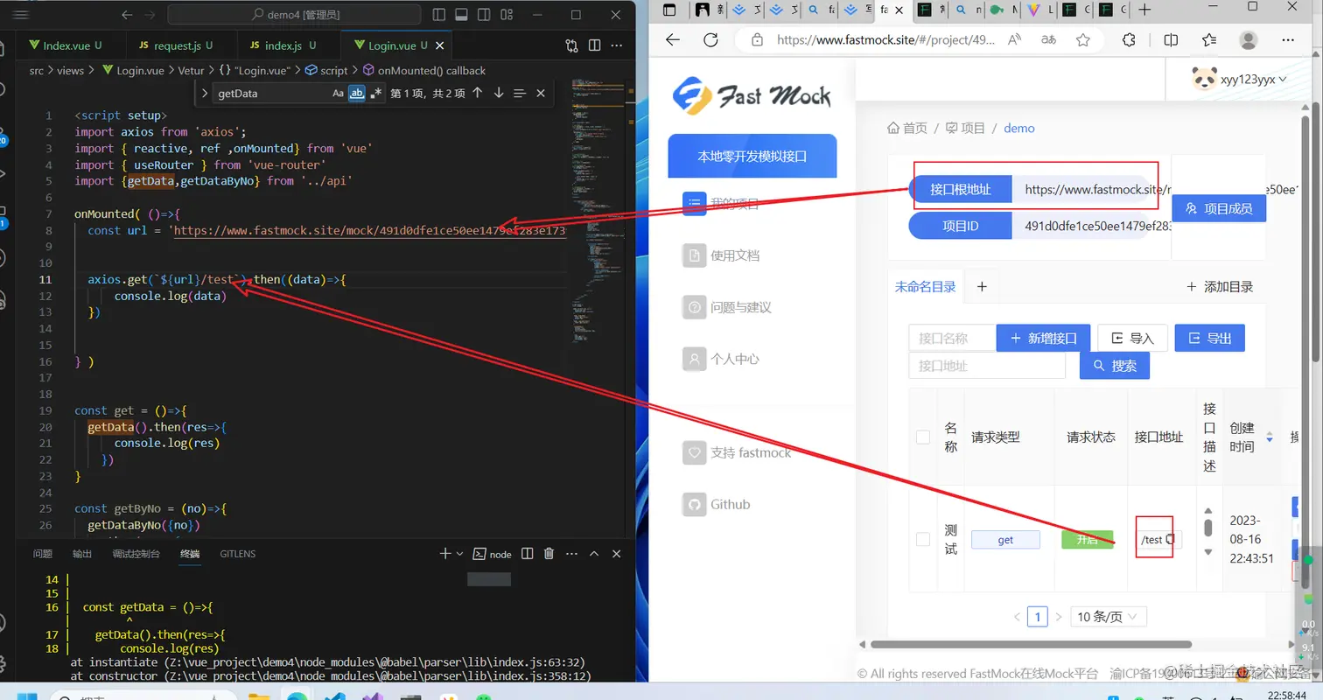Click the VS Code command center search box
This screenshot has height=700, width=1323.
coord(294,15)
